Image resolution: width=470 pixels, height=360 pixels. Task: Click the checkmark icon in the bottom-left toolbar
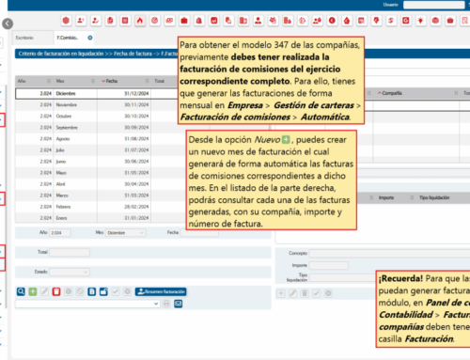116,291
